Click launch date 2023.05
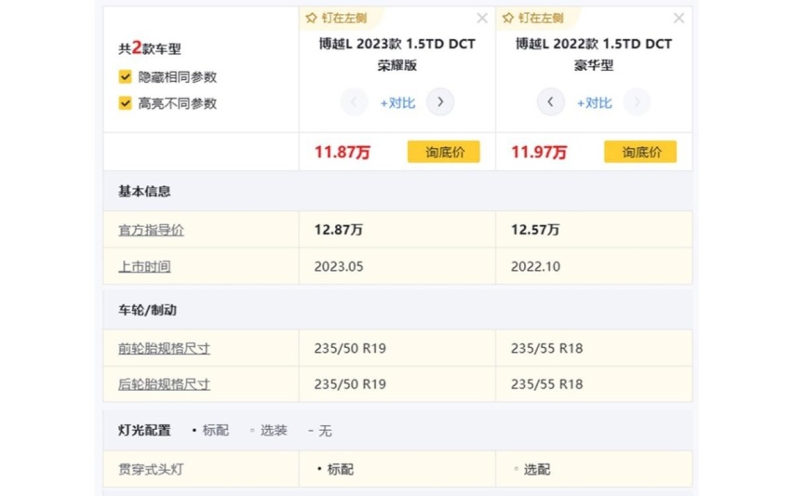The image size is (793, 496). (339, 266)
